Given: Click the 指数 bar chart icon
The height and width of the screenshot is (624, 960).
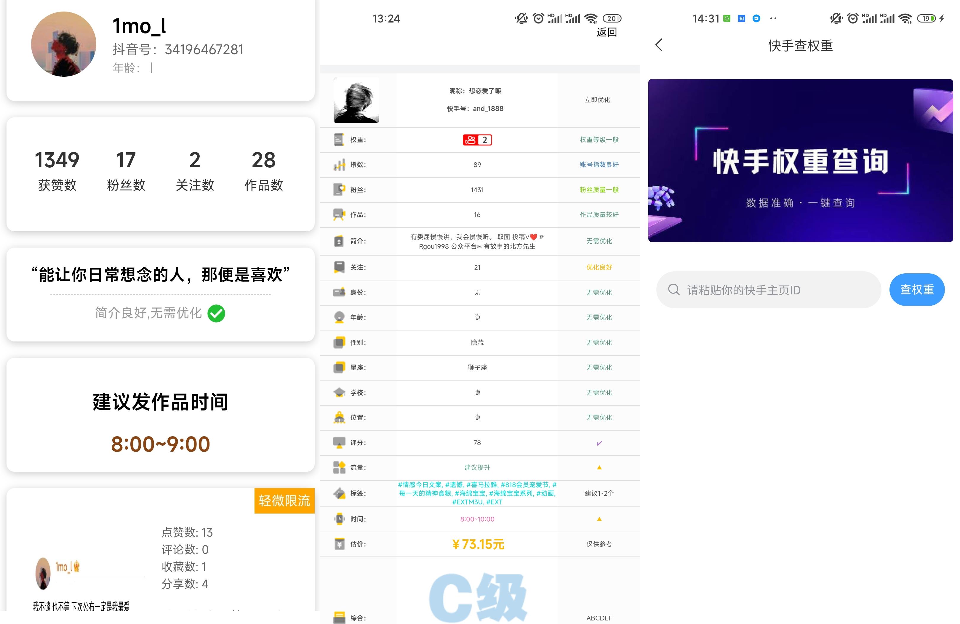Looking at the screenshot, I should [x=339, y=165].
